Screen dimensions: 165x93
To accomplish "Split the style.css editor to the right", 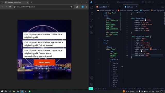I will (x=163, y=7).
